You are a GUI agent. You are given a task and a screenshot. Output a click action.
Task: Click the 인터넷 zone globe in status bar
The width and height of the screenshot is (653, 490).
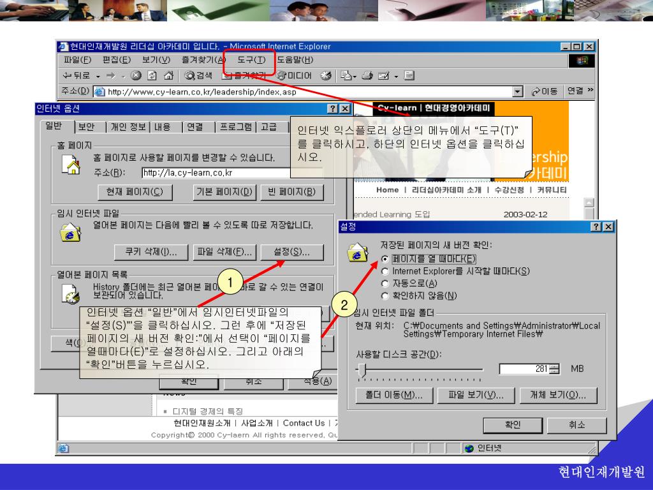click(469, 449)
